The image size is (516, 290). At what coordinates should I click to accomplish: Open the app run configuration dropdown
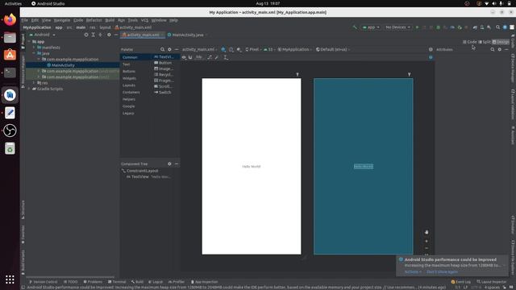(x=371, y=27)
